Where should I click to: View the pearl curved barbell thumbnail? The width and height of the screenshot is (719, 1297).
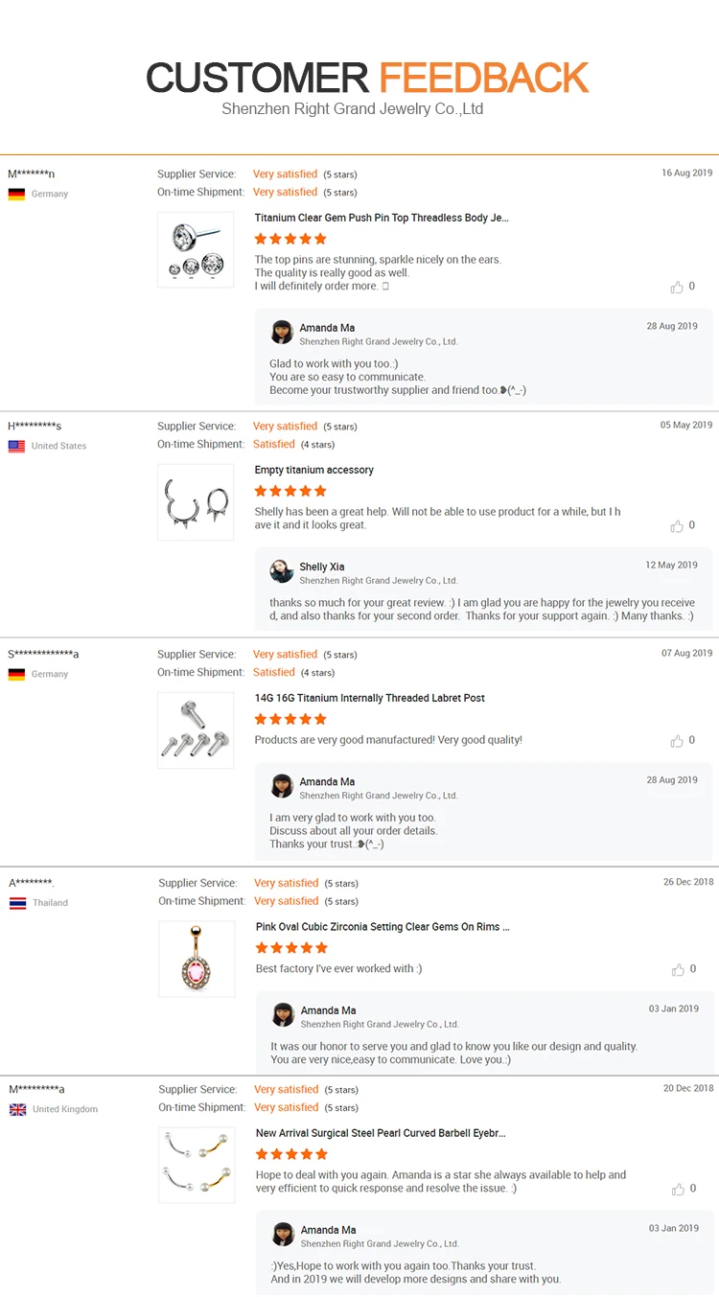click(x=197, y=1165)
